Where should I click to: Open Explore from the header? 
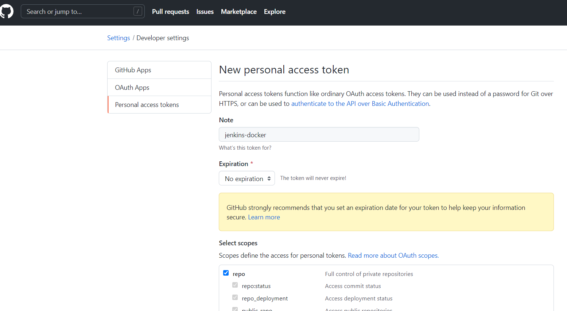275,12
